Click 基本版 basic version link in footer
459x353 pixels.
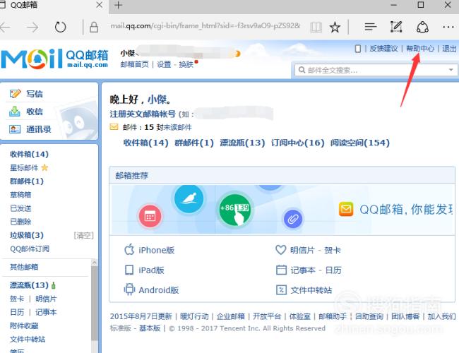click(x=150, y=328)
